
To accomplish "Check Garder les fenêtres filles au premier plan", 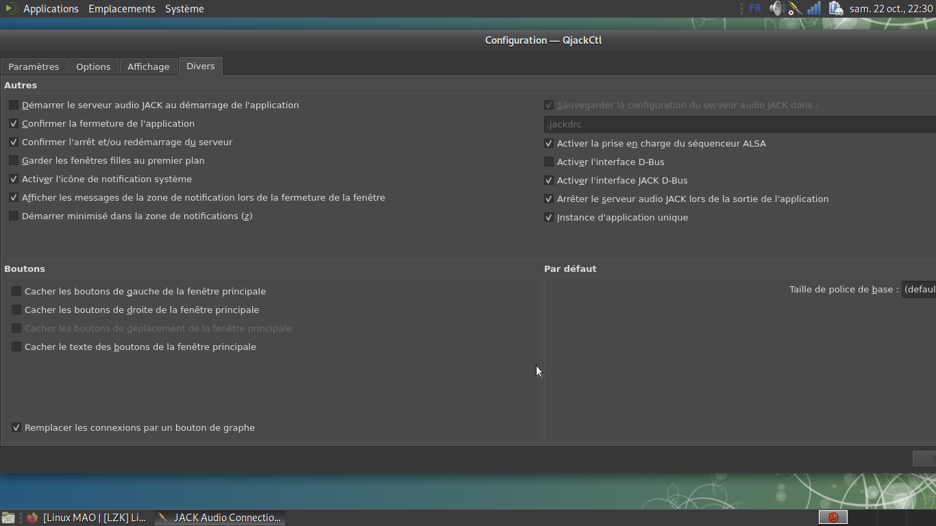I will point(14,160).
